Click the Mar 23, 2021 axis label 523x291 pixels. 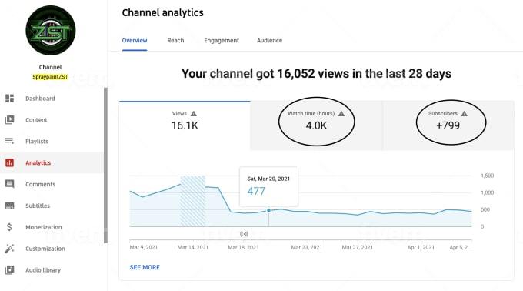coord(307,247)
